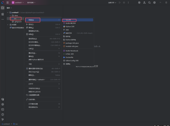Open the Project tool window folder icon
Image resolution: width=170 pixels, height=126 pixels.
coord(3,8)
